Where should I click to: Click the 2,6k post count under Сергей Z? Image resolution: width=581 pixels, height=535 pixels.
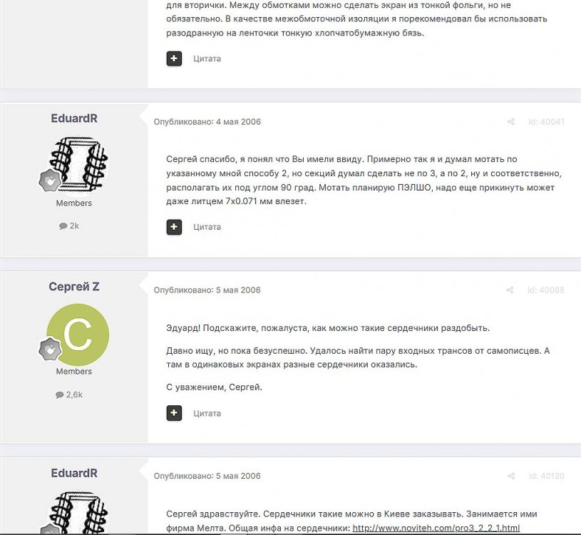coord(69,394)
